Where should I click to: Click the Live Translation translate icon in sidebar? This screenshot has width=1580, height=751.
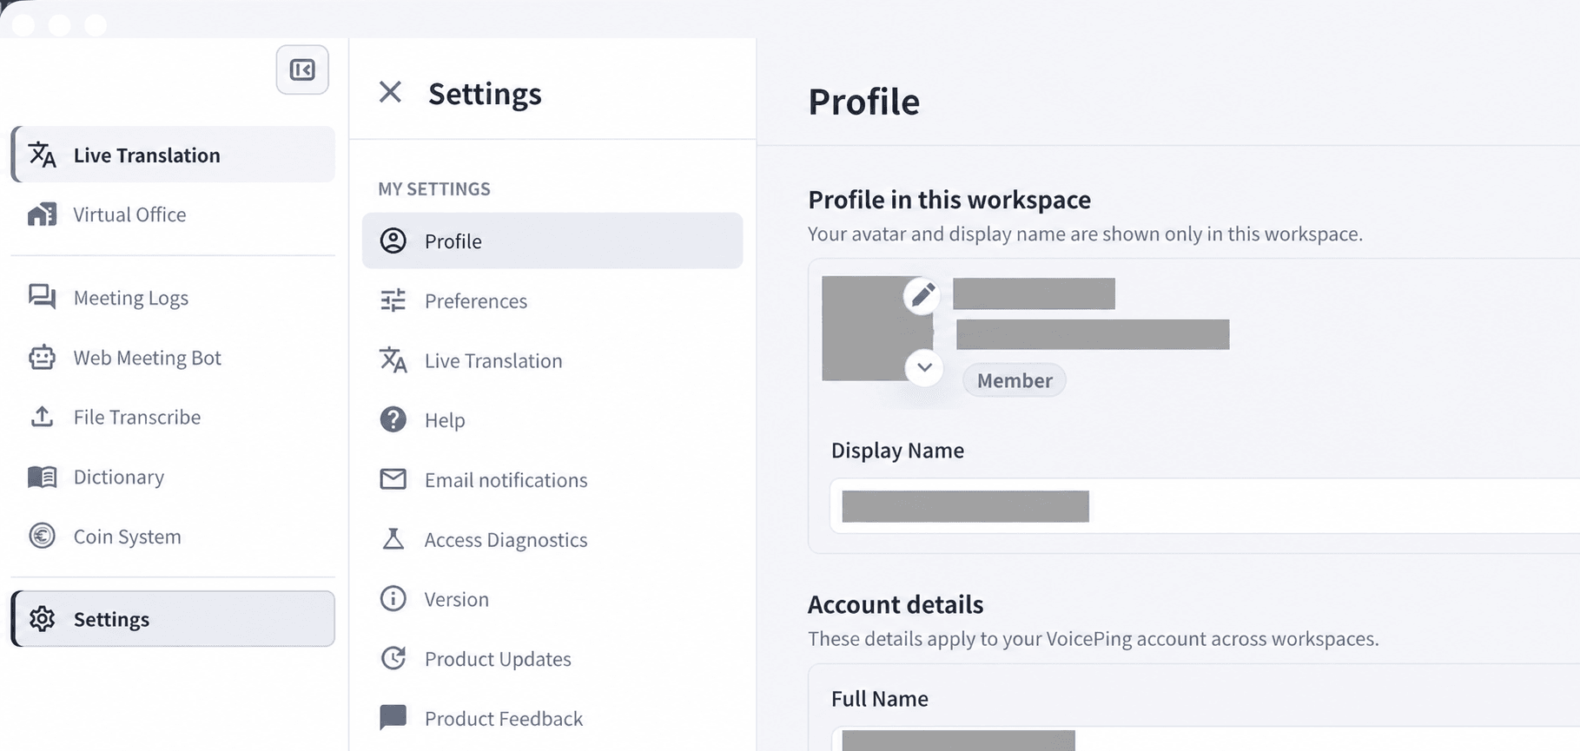pyautogui.click(x=42, y=155)
